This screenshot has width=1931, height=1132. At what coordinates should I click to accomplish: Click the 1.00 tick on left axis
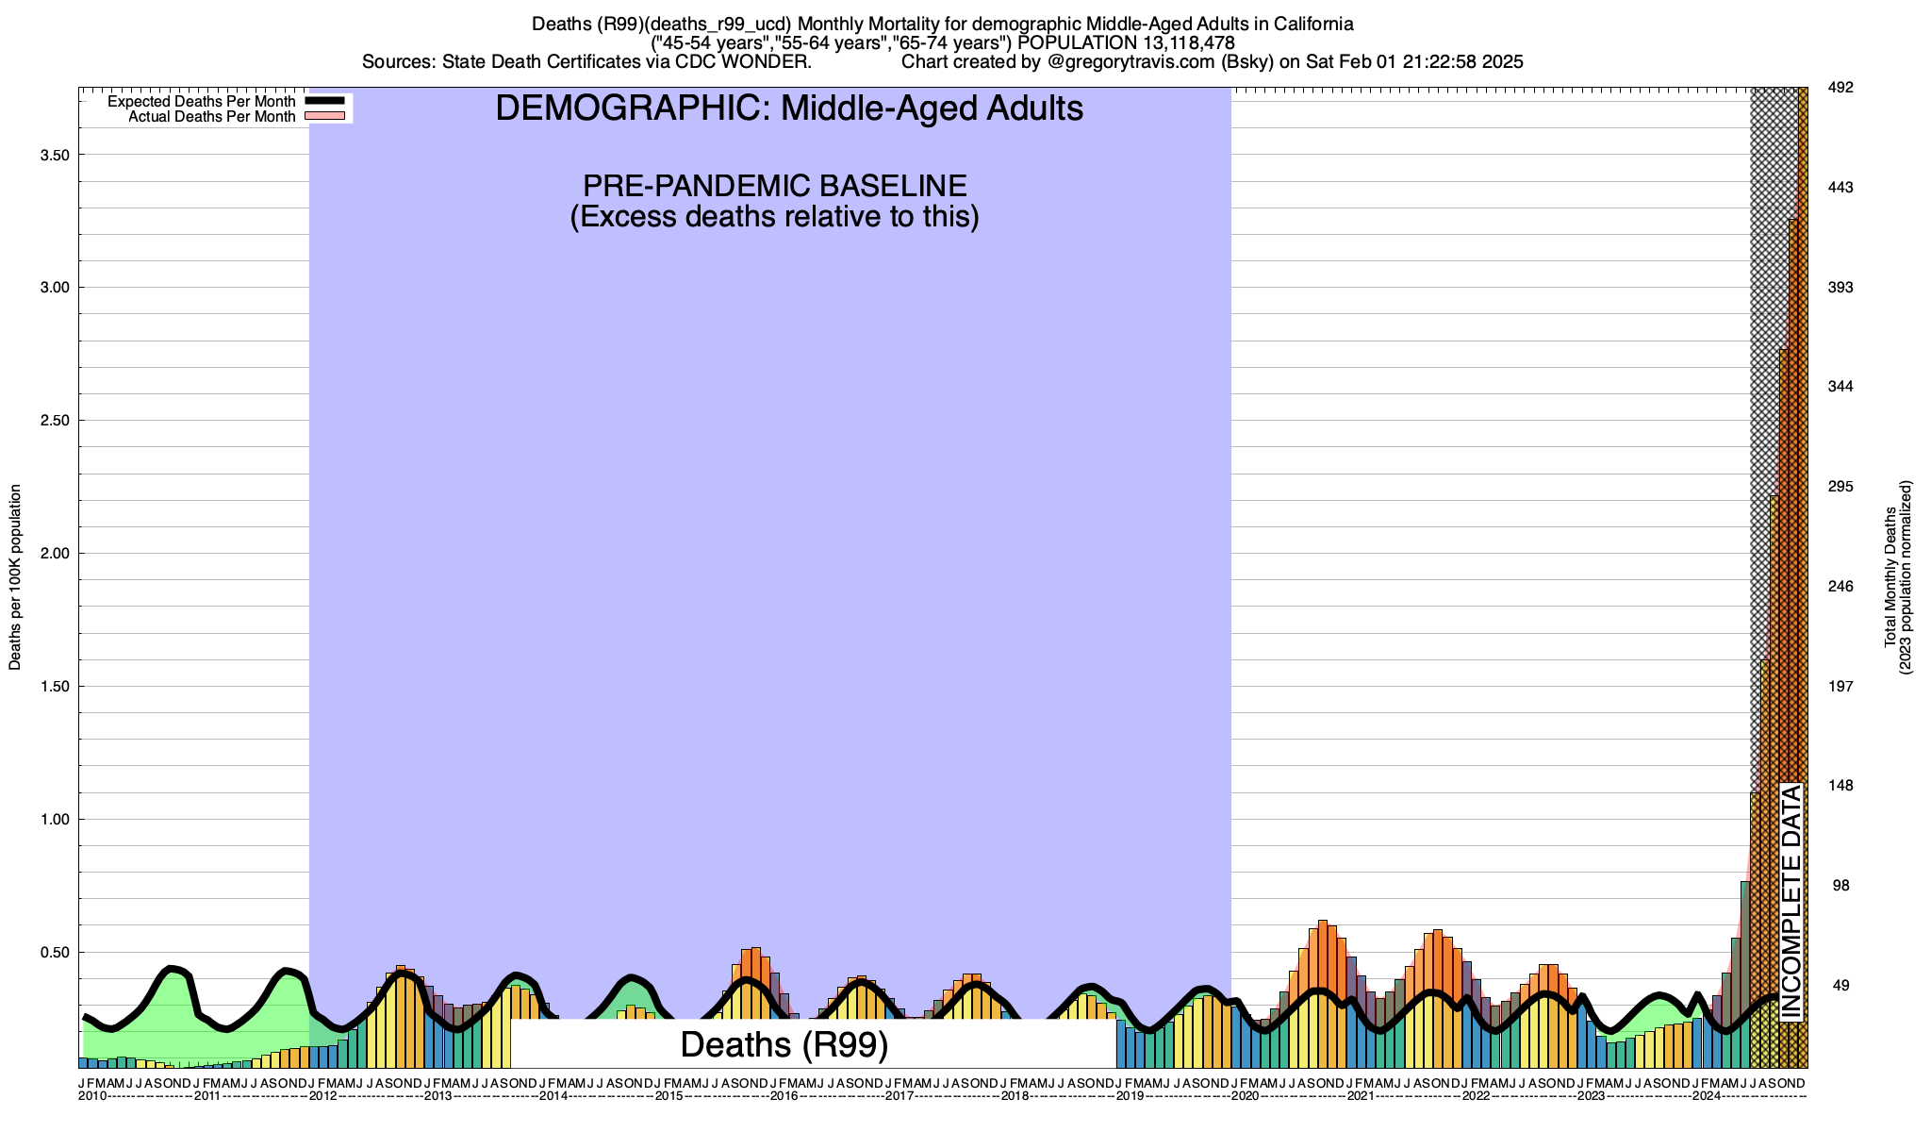pos(55,820)
